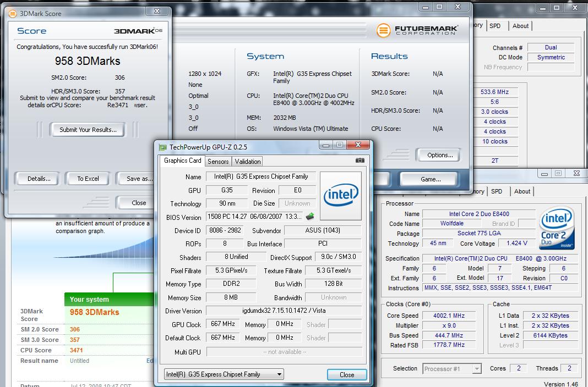Click the Futuremark Corporation logo
Image resolution: width=588 pixels, height=387 pixels.
pyautogui.click(x=417, y=30)
